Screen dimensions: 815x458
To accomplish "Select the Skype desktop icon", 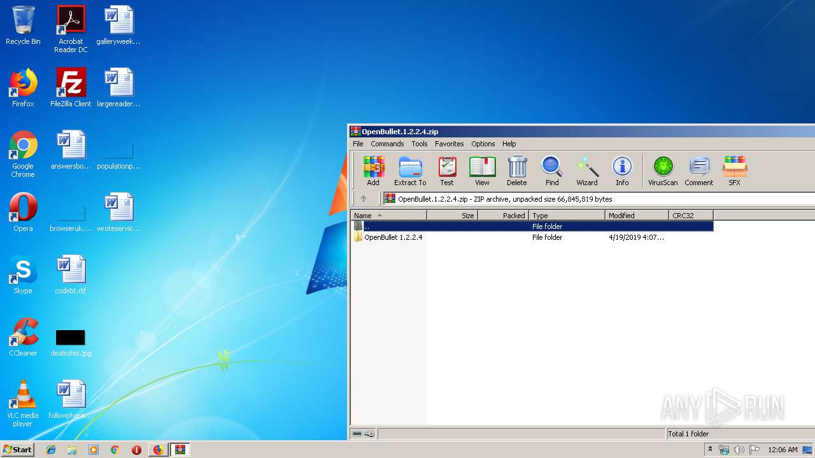I will pos(23,275).
